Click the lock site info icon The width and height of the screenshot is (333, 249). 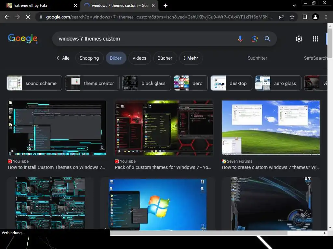41,17
